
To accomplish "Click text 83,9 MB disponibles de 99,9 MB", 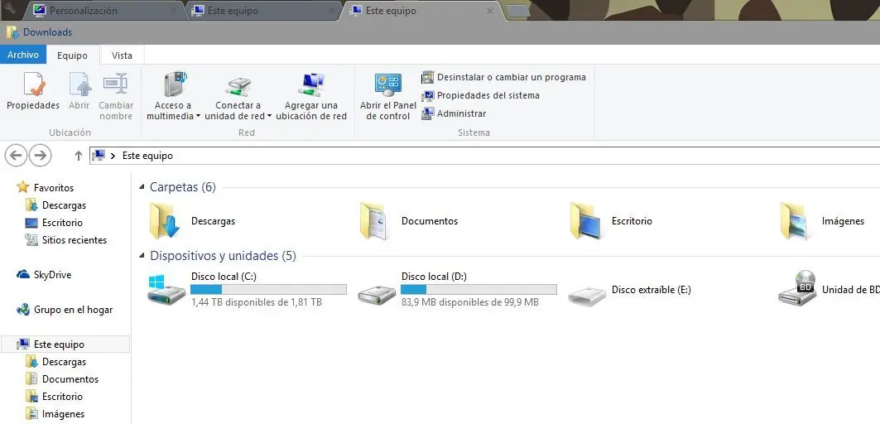I will pyautogui.click(x=470, y=302).
